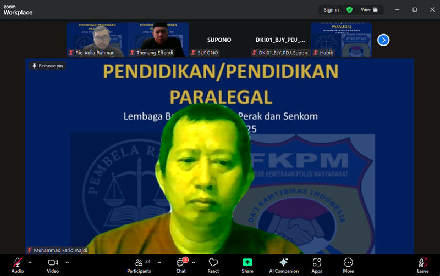Select Rio Aulia Rahman video thumbnail

(x=97, y=40)
